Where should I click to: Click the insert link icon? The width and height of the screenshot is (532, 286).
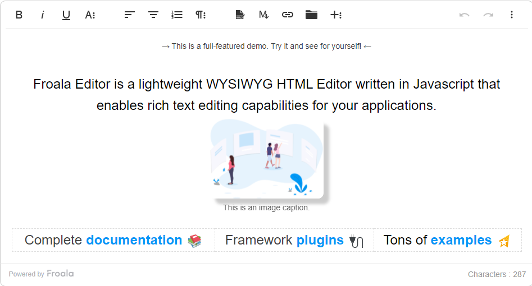(288, 15)
